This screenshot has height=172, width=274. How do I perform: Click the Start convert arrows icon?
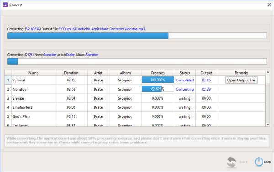pos(232,162)
